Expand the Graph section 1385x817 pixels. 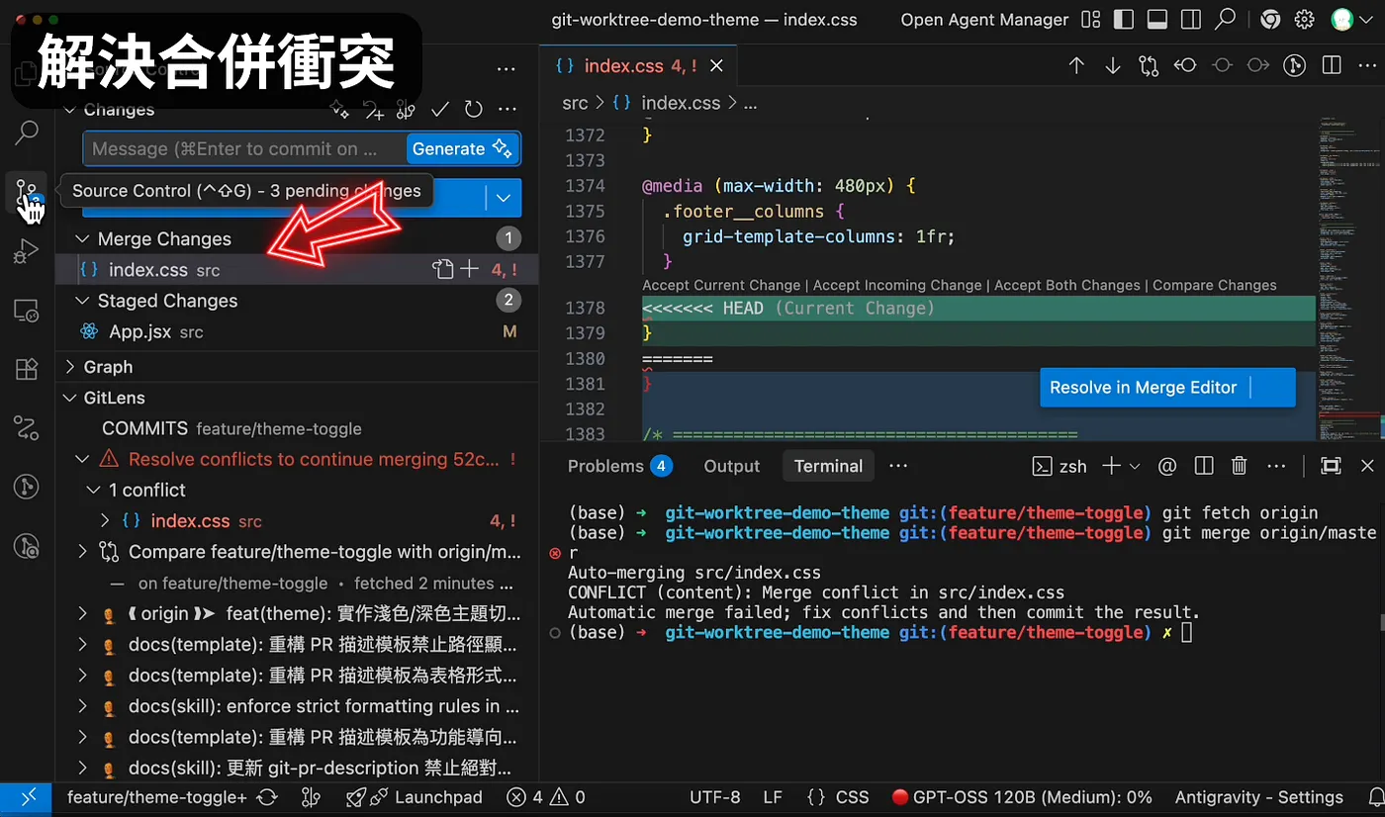pyautogui.click(x=70, y=367)
